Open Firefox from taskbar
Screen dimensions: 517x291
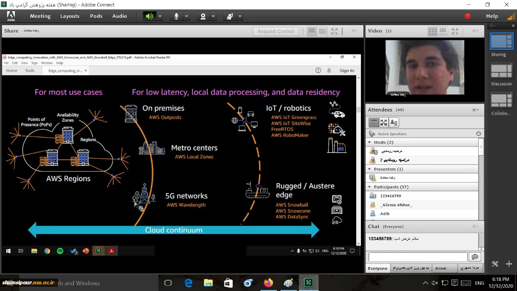pos(269,283)
